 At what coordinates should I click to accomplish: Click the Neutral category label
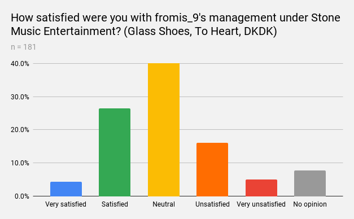(x=164, y=204)
